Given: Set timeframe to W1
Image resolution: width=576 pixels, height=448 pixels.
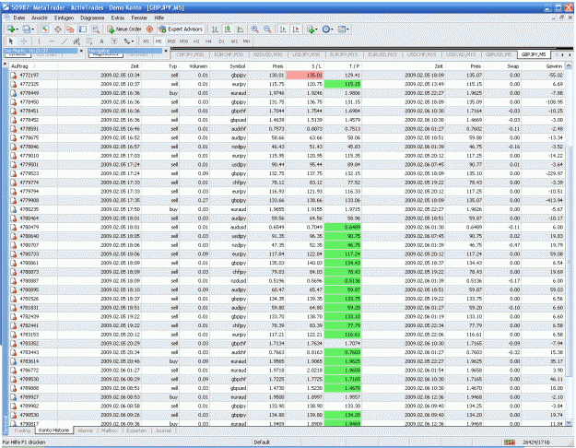Looking at the screenshot, I should pos(234,41).
